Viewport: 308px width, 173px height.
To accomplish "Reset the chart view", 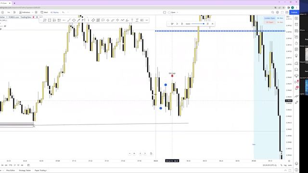I will pos(151,154).
